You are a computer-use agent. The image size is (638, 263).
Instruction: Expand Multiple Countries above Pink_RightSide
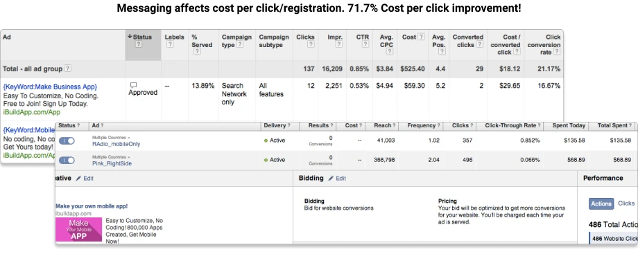111,157
